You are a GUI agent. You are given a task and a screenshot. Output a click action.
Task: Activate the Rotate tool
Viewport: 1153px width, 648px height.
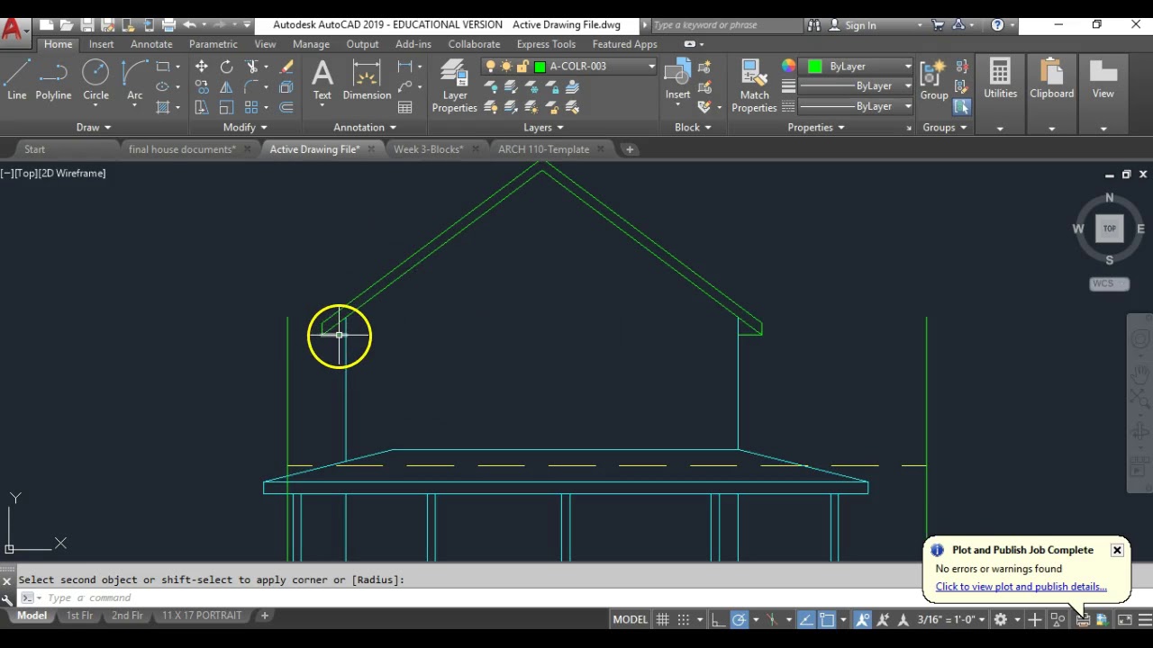[x=226, y=67]
